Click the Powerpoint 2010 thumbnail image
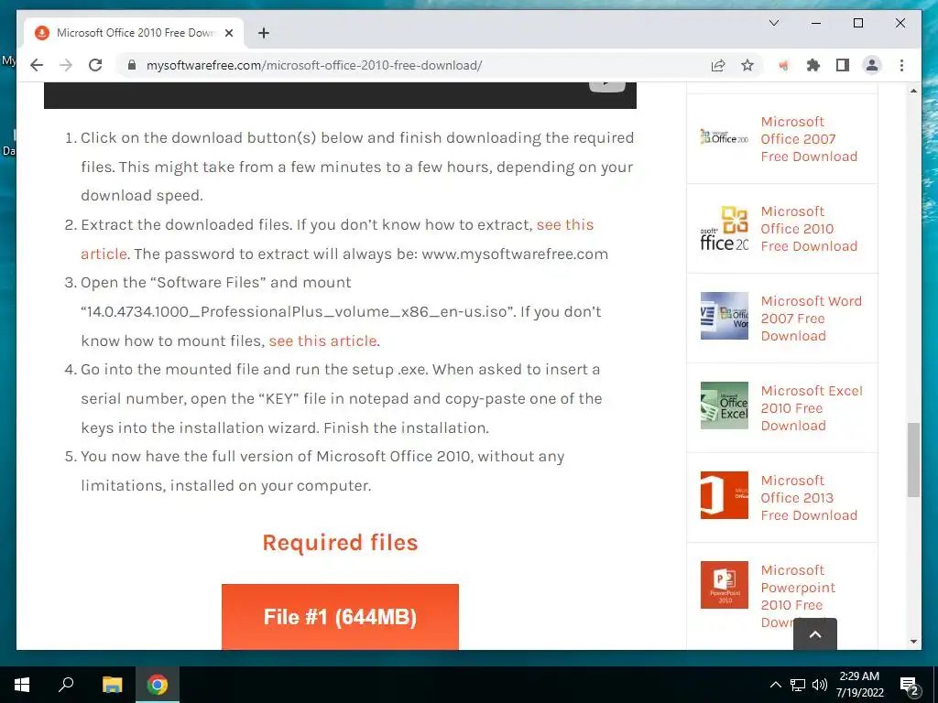The image size is (938, 703). point(725,585)
